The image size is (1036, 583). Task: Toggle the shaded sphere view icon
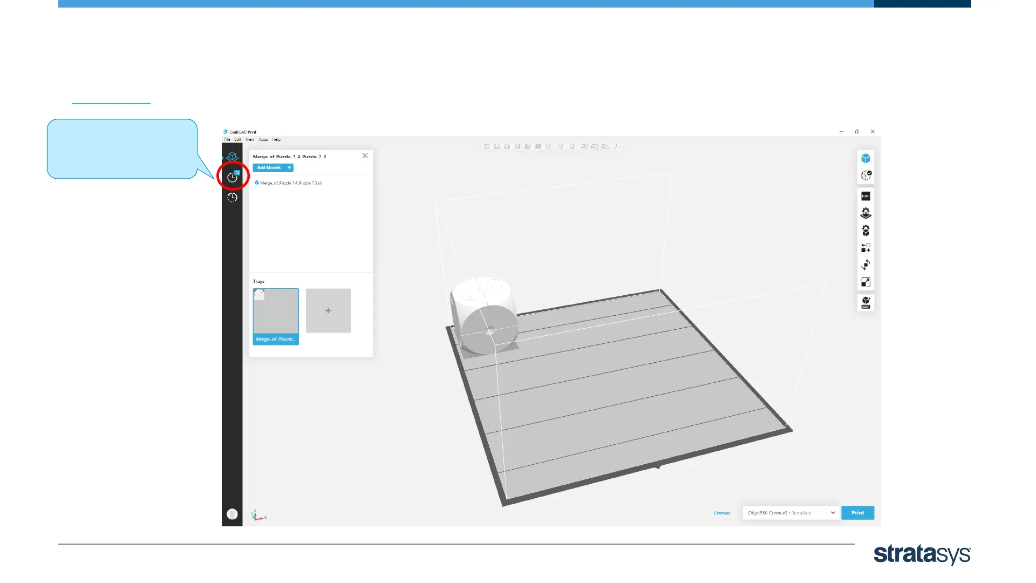(x=572, y=146)
